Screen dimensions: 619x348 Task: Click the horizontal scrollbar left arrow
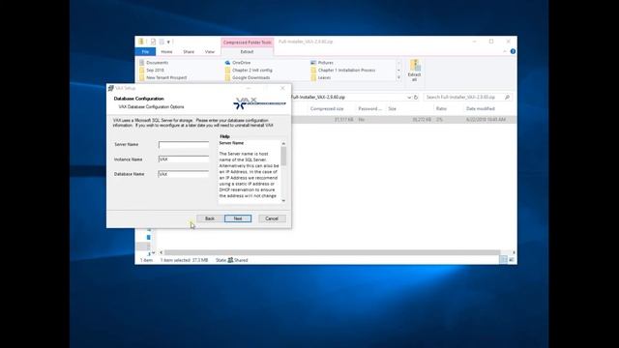[x=162, y=252]
